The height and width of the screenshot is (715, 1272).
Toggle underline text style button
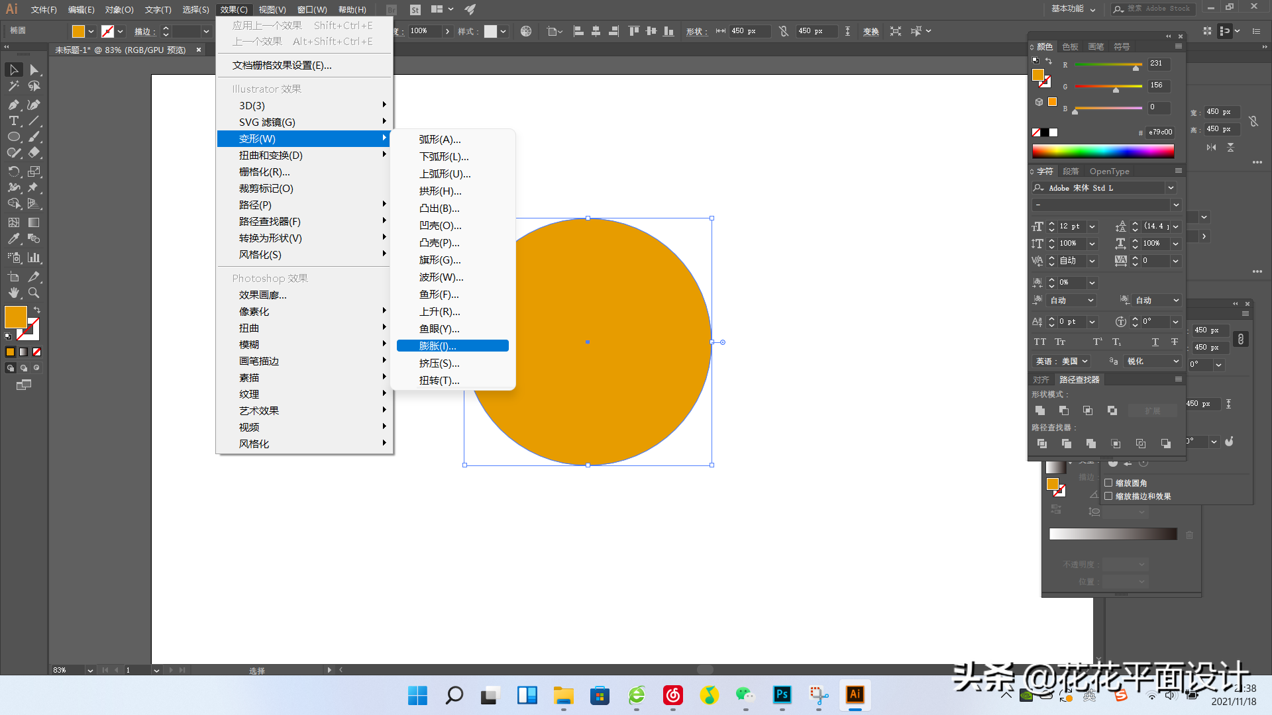point(1155,342)
